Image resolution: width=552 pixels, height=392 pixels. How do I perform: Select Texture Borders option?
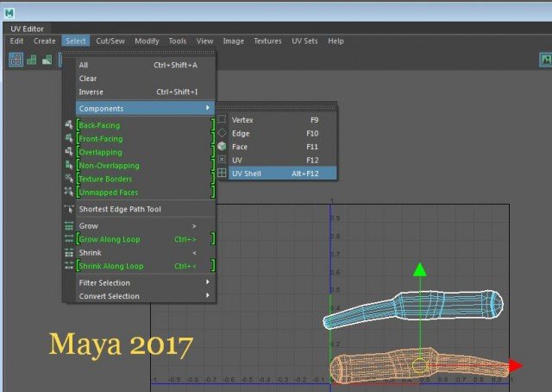(145, 179)
